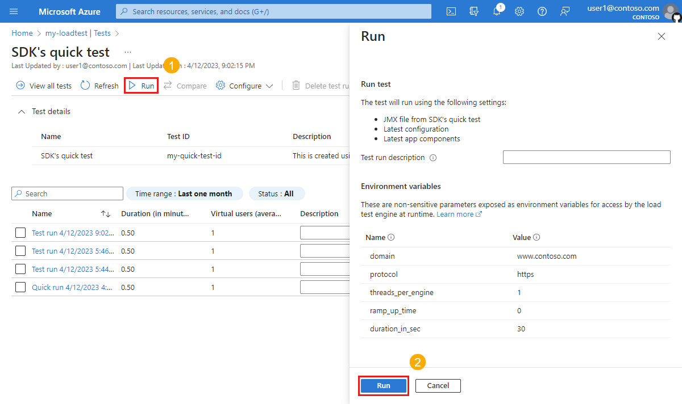The width and height of the screenshot is (682, 404).
Task: Open Cloud Shell from the top bar
Action: [451, 11]
